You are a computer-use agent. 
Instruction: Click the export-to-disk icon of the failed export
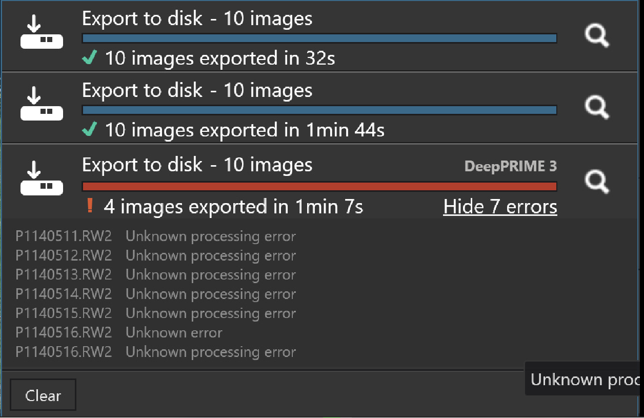[x=42, y=178]
